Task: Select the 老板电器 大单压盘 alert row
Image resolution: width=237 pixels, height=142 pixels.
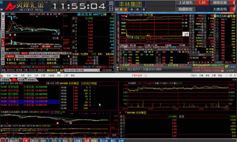Action: click(30, 87)
